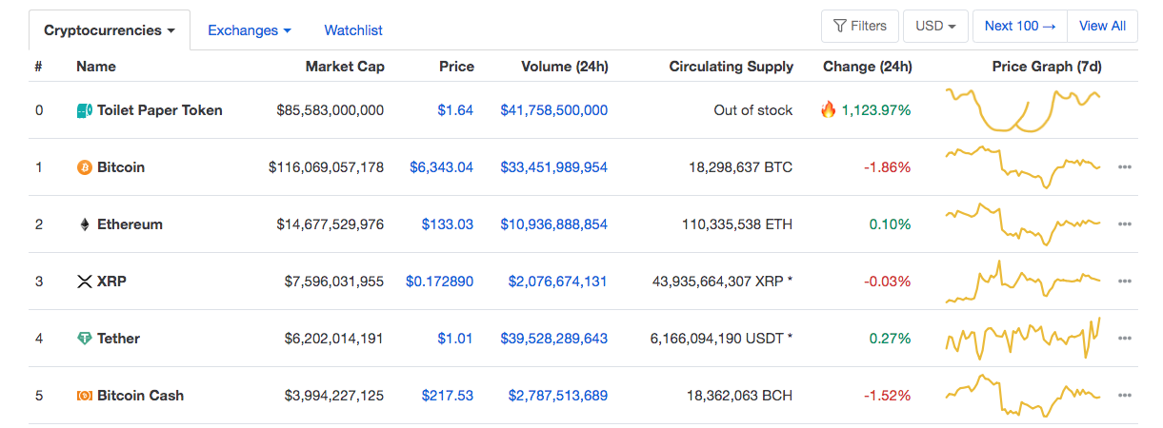Sort by the Volume (24h) column header
1163x428 pixels.
565,67
